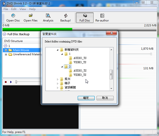Close the 瀏覽資料夾 dialog
The height and width of the screenshot is (136, 159).
pyautogui.click(x=112, y=33)
